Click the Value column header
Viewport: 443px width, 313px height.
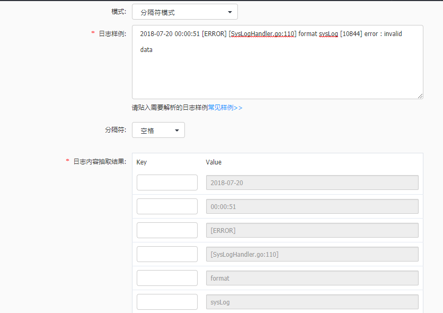point(214,162)
